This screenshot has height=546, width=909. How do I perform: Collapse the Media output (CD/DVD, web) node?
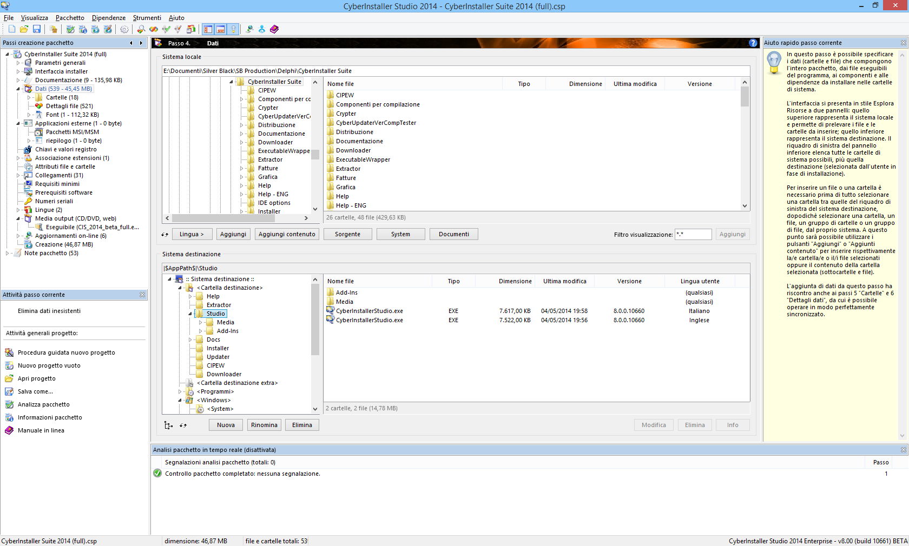pos(18,218)
